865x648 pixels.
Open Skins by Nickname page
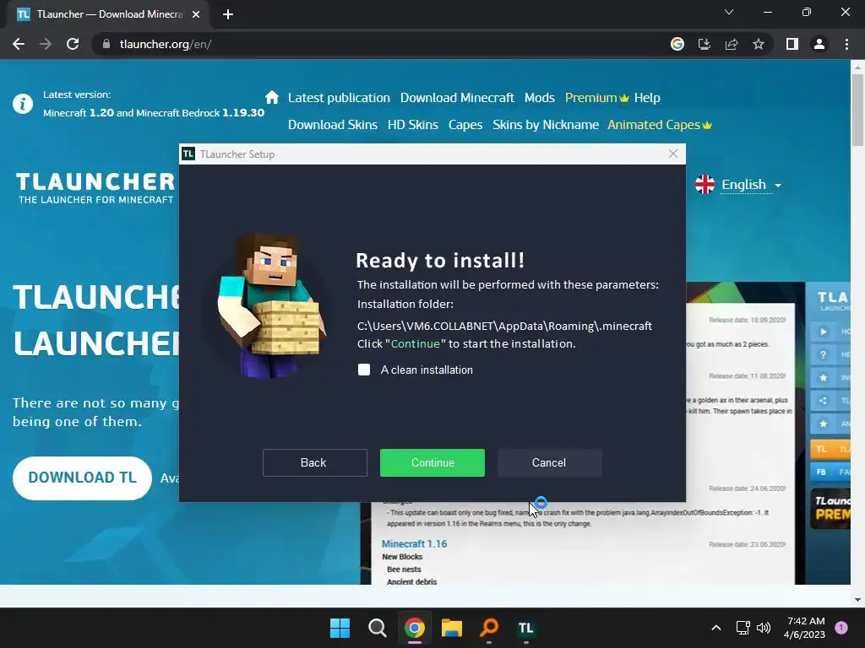click(545, 125)
